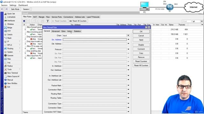Open Quick Set from sidebar
Screen dimensions: 204x114
tap(11, 14)
